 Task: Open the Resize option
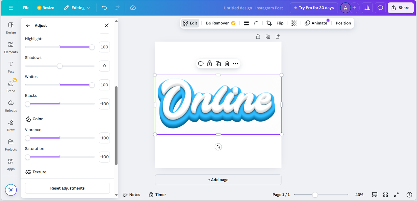tap(46, 8)
